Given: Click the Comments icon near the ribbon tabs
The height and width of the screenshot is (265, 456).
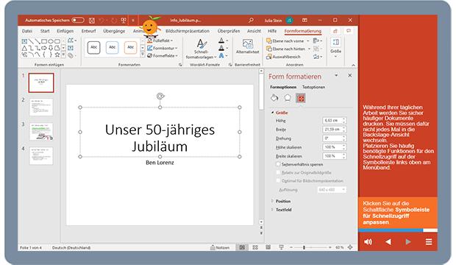Looking at the screenshot, I should [349, 31].
